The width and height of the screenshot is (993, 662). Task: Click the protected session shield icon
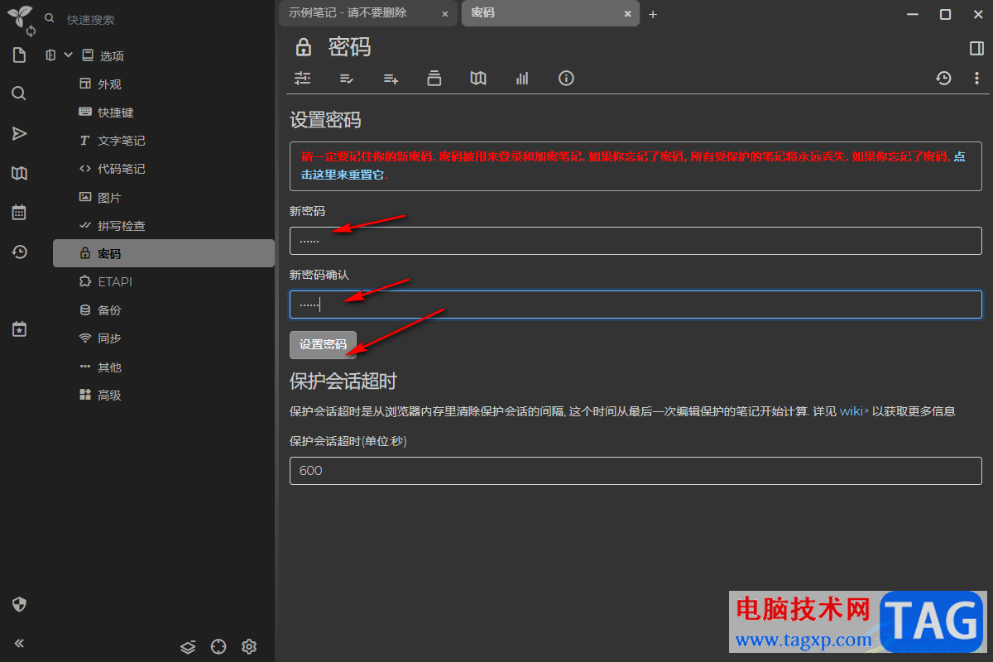19,604
